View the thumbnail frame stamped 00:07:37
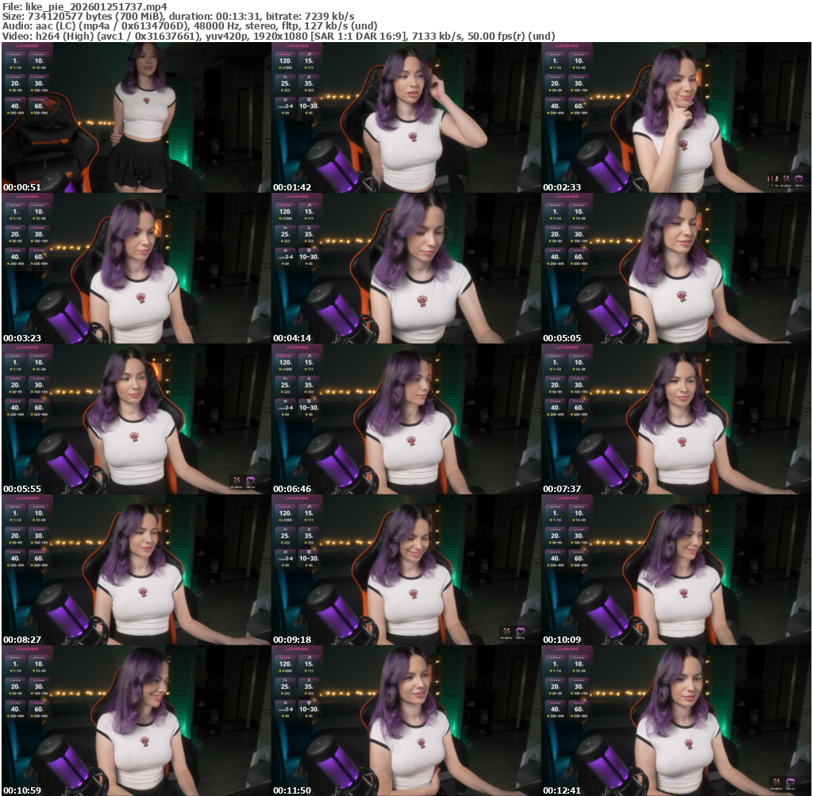813x796 pixels. 676,419
